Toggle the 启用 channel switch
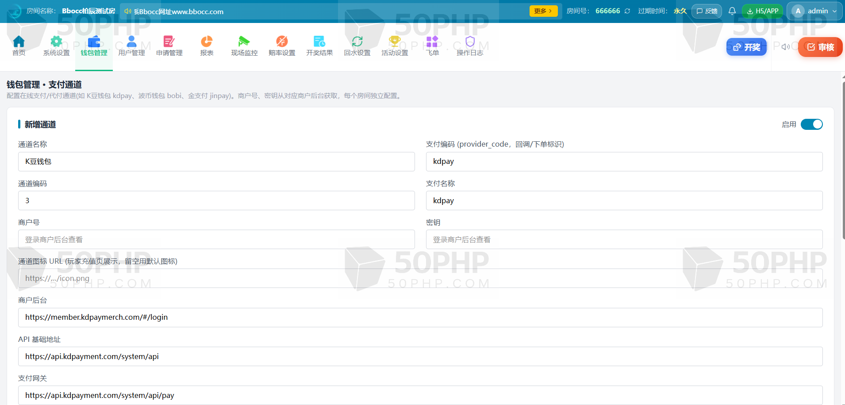The width and height of the screenshot is (845, 405). (x=812, y=125)
